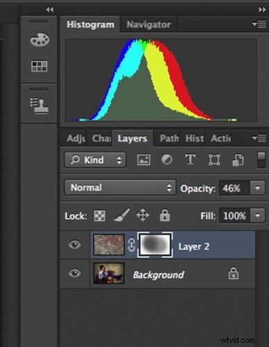The height and width of the screenshot is (347, 269).
Task: Filter for shape layers icon
Action: click(214, 160)
